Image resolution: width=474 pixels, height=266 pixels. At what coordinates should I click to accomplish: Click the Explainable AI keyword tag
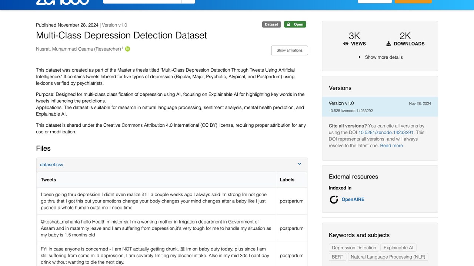(x=398, y=248)
